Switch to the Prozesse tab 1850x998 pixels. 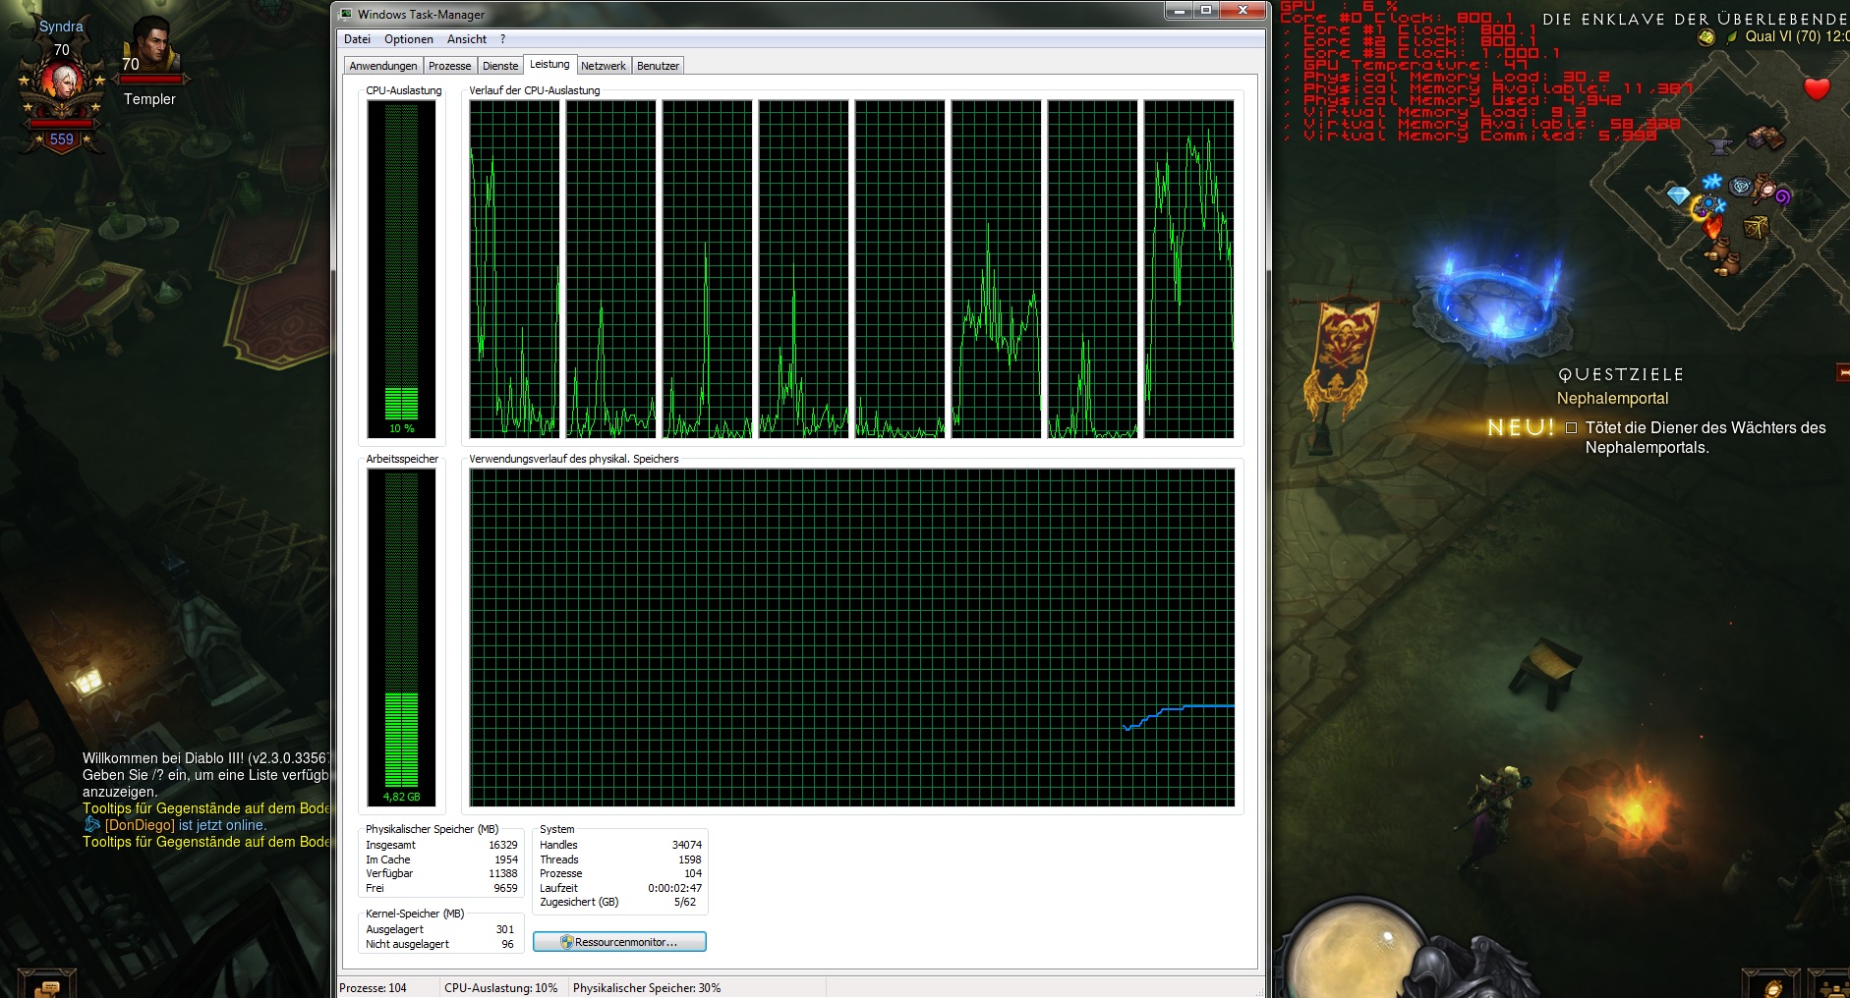[x=449, y=66]
